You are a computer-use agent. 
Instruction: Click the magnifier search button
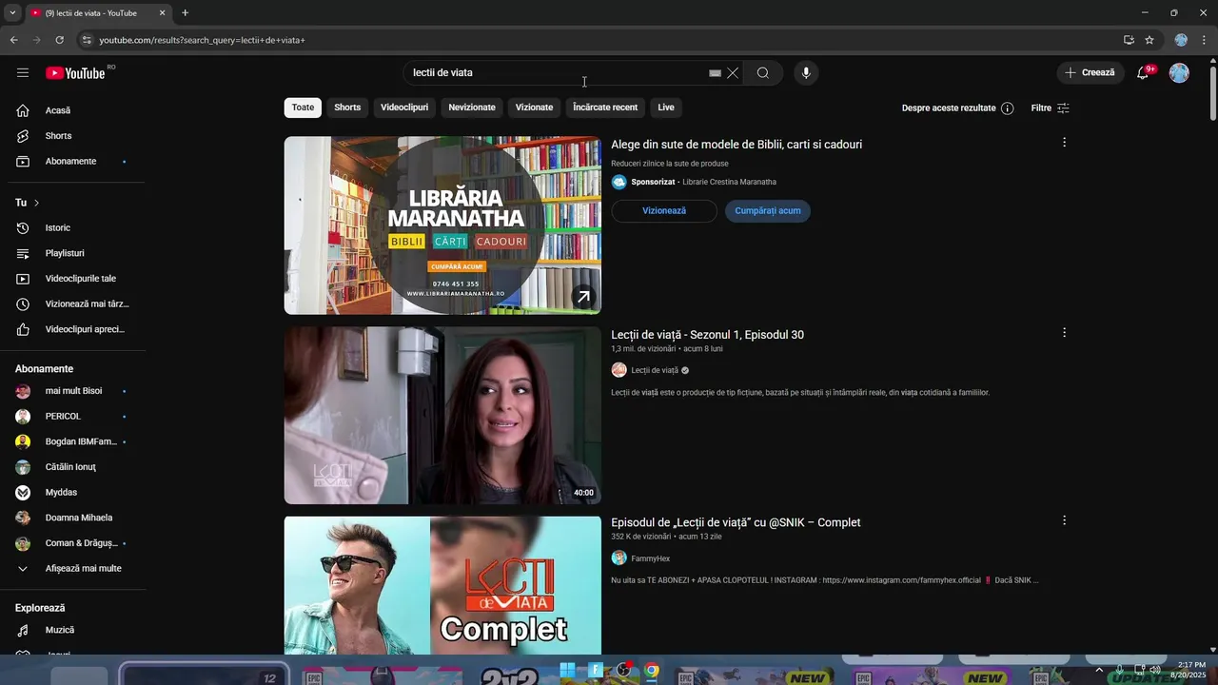[762, 73]
